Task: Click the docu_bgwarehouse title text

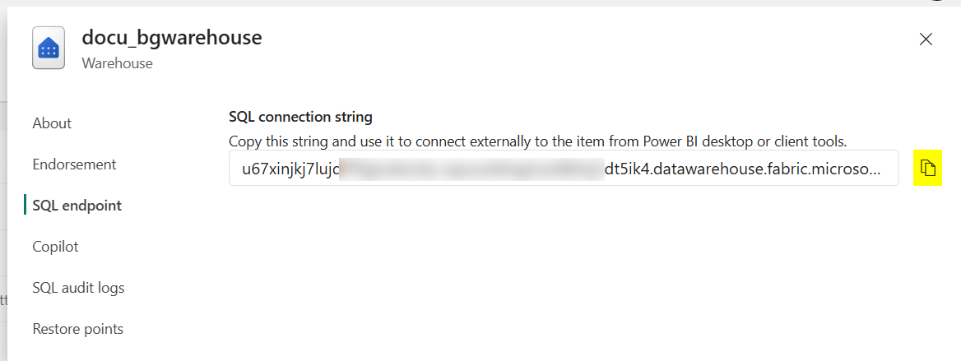Action: pos(171,38)
